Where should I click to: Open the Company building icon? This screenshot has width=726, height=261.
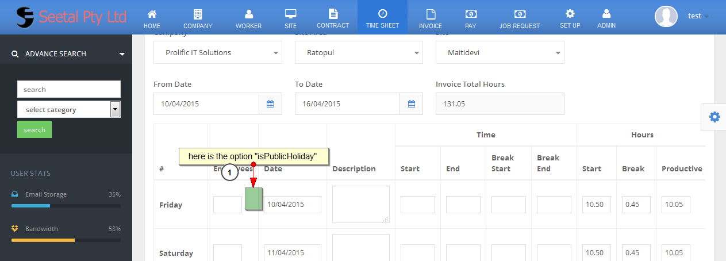[x=198, y=14]
